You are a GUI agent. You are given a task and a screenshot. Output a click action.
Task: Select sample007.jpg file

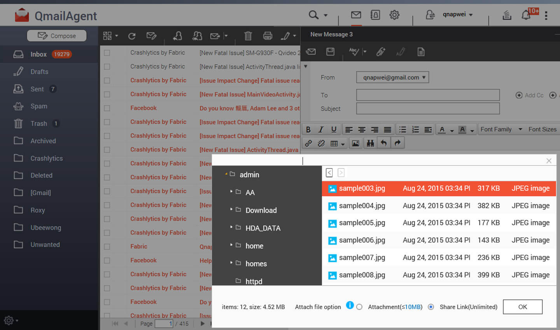(x=439, y=258)
